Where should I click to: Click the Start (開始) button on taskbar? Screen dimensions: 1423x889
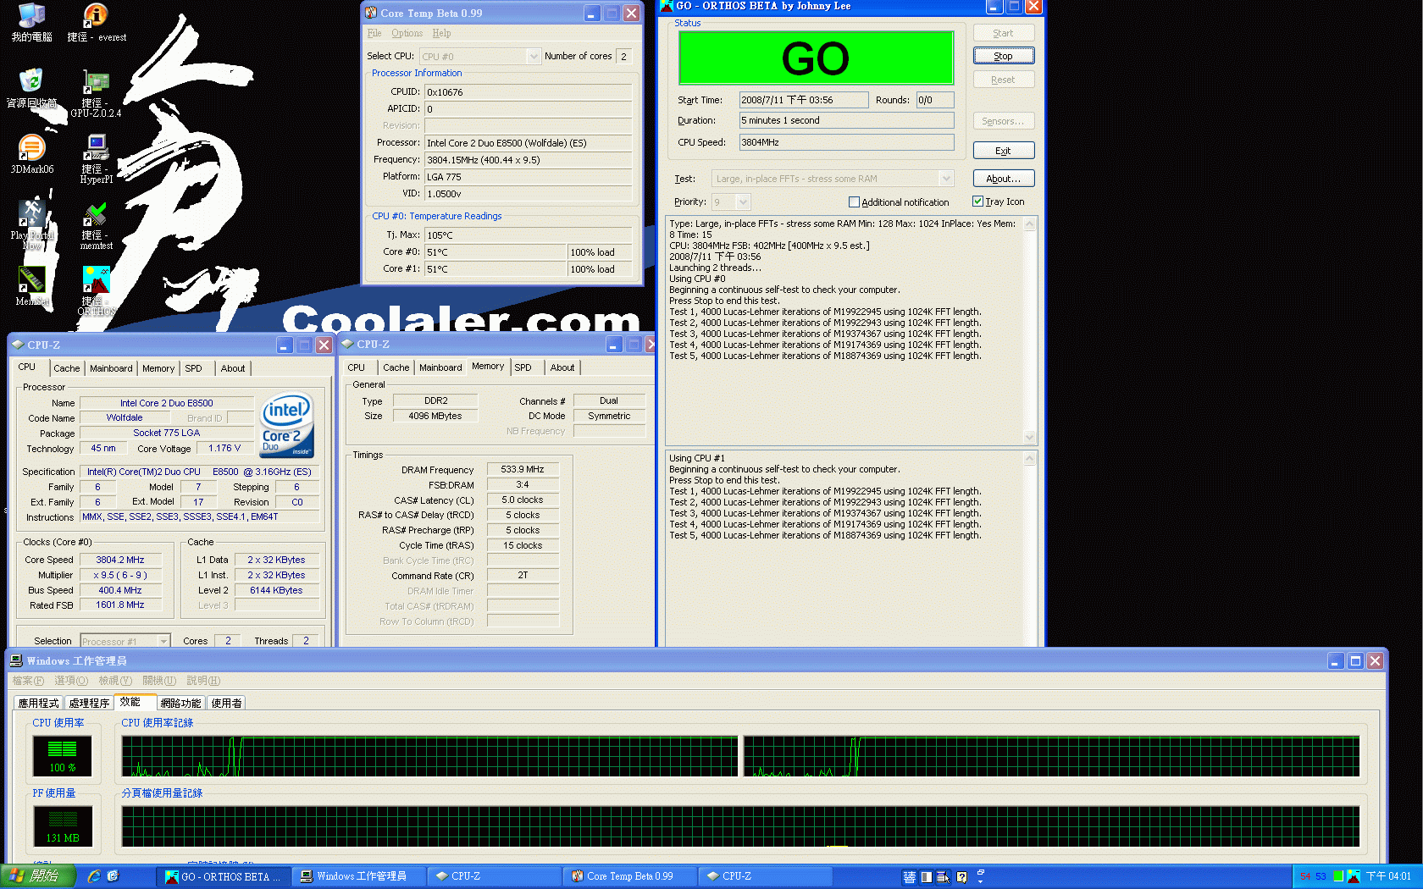[38, 876]
